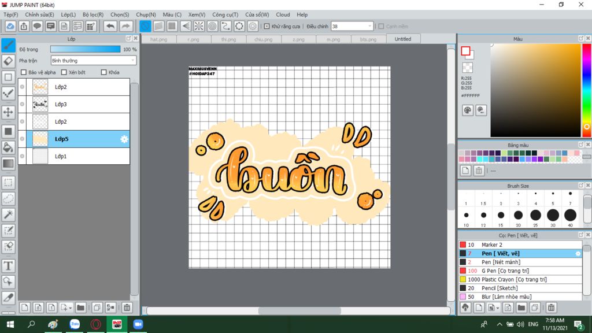Switch to the hat.png tab
This screenshot has width=592, height=333.
pyautogui.click(x=158, y=39)
